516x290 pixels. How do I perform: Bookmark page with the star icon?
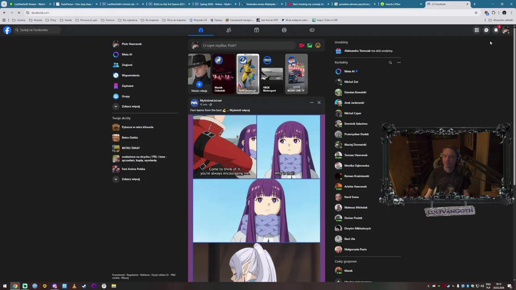click(476, 12)
